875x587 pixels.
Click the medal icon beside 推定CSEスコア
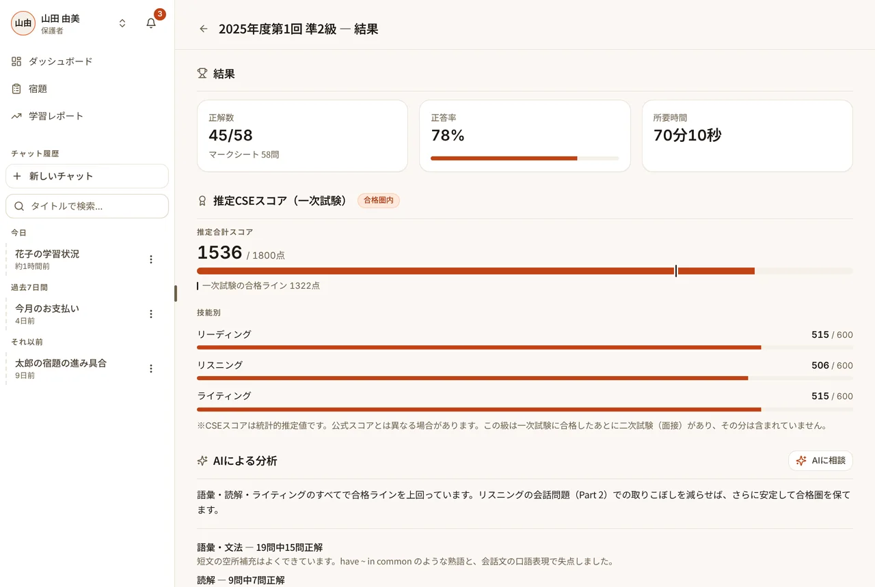coord(202,201)
